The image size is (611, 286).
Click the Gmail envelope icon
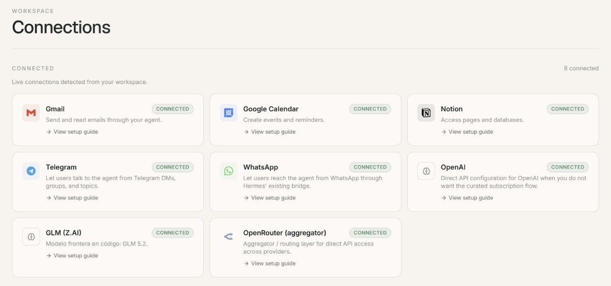point(31,113)
